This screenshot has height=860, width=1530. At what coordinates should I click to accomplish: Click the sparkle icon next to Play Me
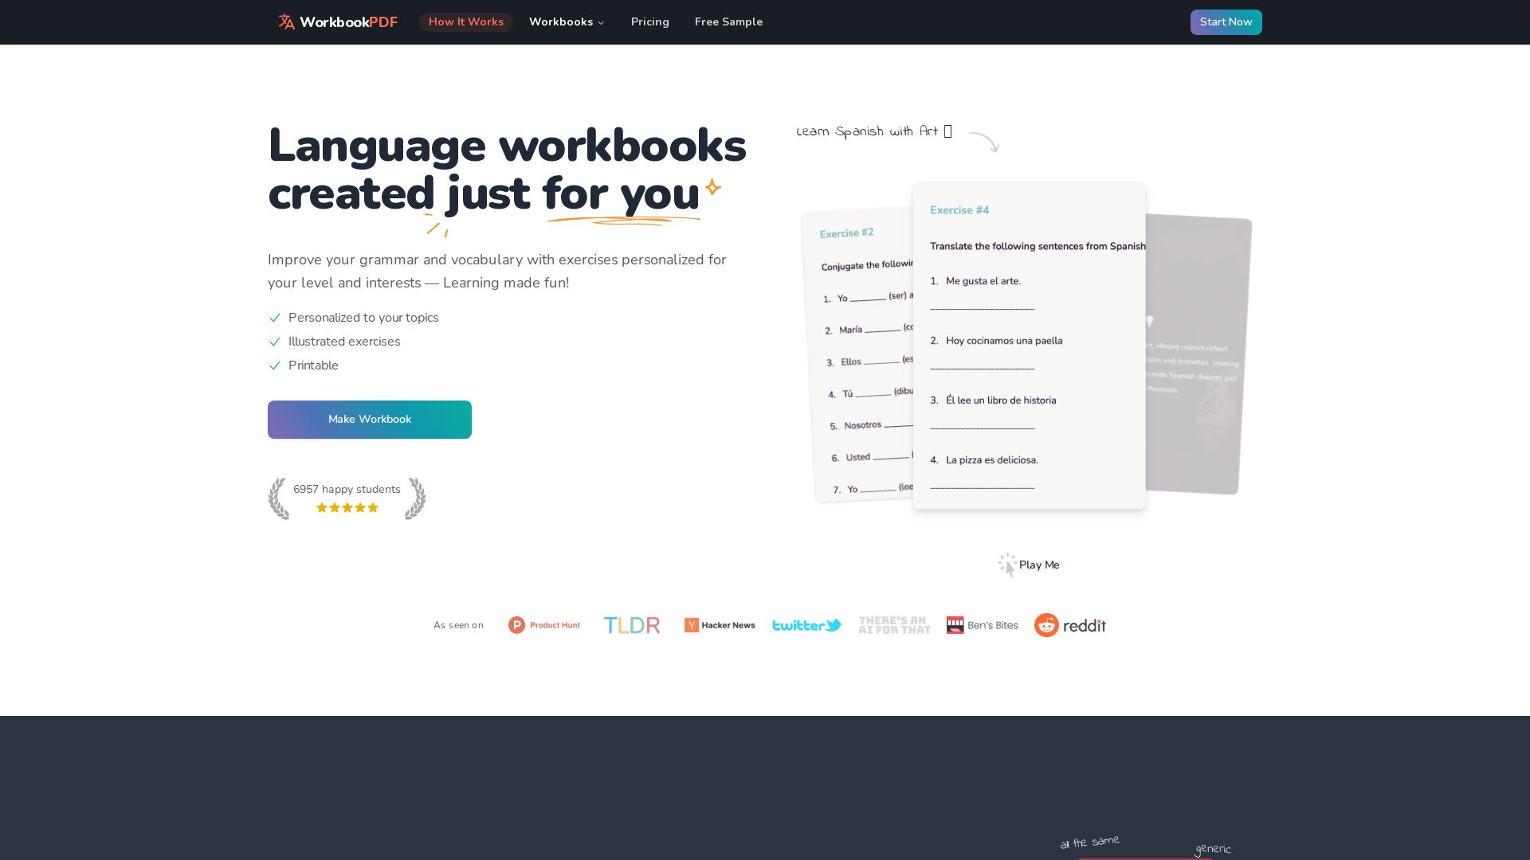1006,565
